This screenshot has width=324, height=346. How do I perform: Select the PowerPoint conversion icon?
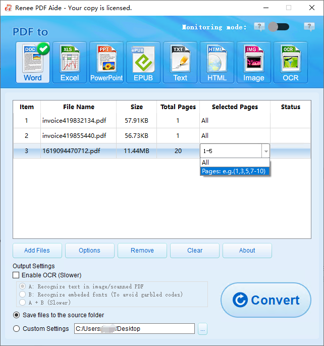click(106, 62)
